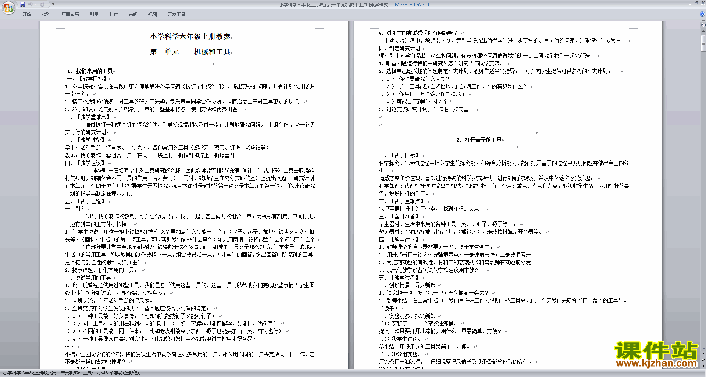Viewport: 706px width, 377px height.
Task: Open the 审阅 ribbon tab
Action: pos(133,14)
